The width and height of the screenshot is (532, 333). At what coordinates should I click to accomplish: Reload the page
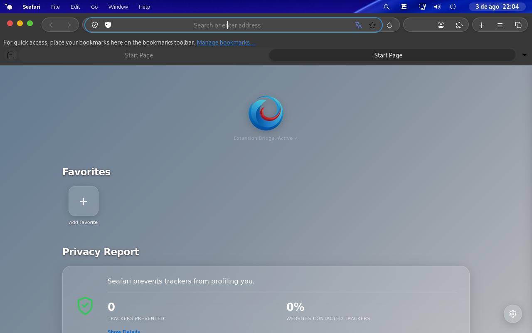click(x=389, y=25)
